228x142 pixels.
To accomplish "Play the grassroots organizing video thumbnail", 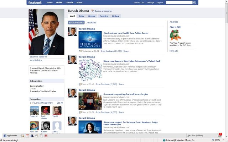I will (90, 101).
